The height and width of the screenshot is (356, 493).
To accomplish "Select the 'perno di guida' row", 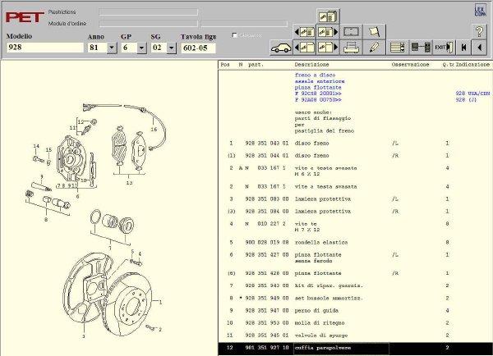I will click(x=355, y=311).
